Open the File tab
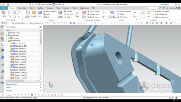The width and height of the screenshot is (181, 102). click(4, 8)
